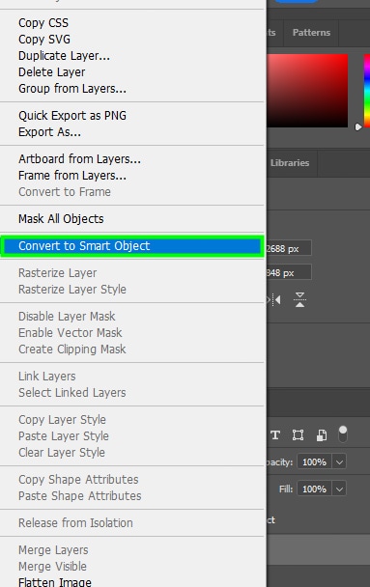
Task: Click Rasterize Layer Style item
Action: pyautogui.click(x=72, y=290)
